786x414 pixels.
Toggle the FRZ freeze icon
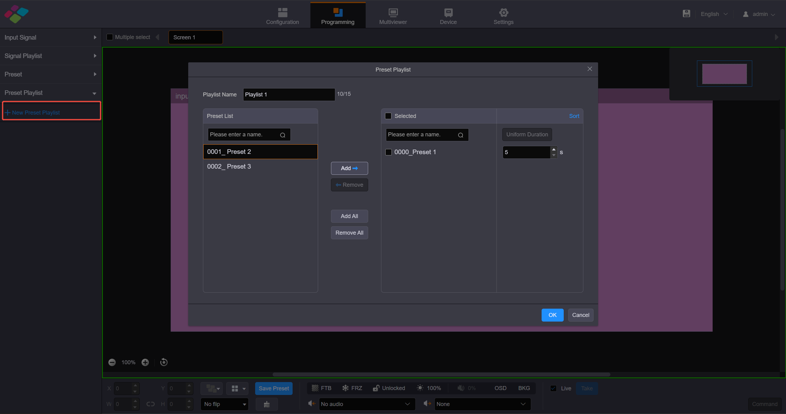[x=345, y=388]
